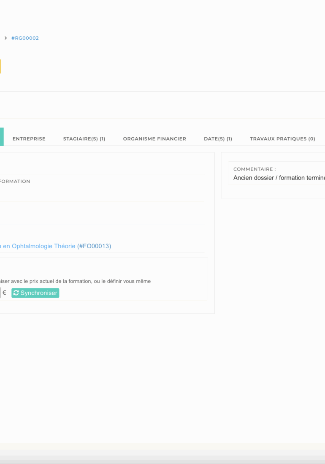Open the STAGIAIRE(S) (1) tab

[84, 139]
